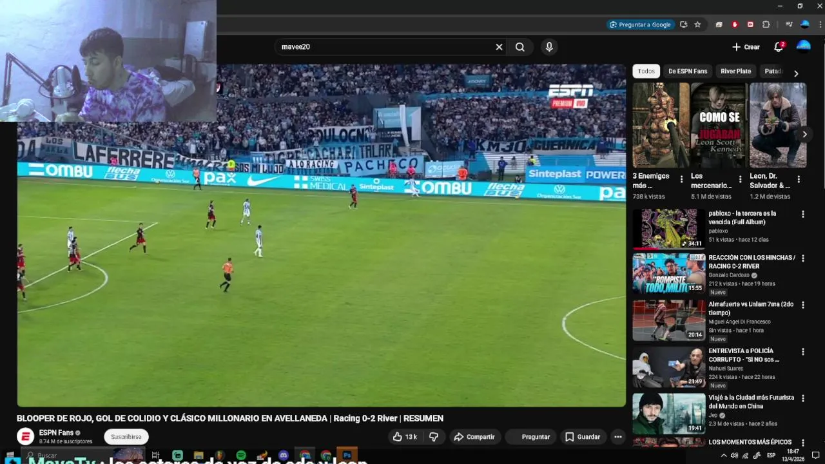The width and height of the screenshot is (825, 464).
Task: Open options for Almafuerte vs Unlam video
Action: [x=803, y=305]
